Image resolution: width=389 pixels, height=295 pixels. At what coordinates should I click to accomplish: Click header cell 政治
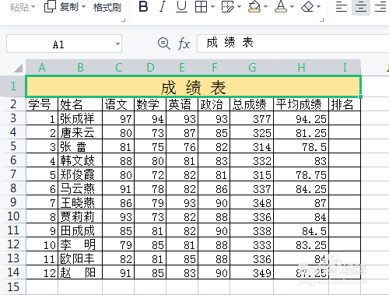pos(214,104)
